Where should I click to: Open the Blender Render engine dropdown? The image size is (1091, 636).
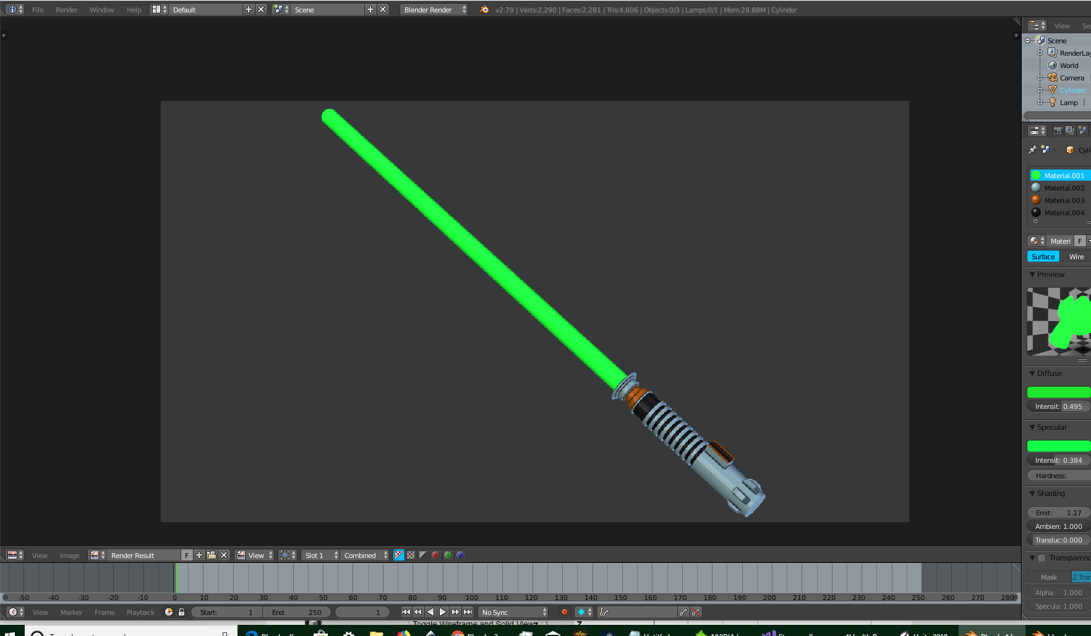pos(434,10)
